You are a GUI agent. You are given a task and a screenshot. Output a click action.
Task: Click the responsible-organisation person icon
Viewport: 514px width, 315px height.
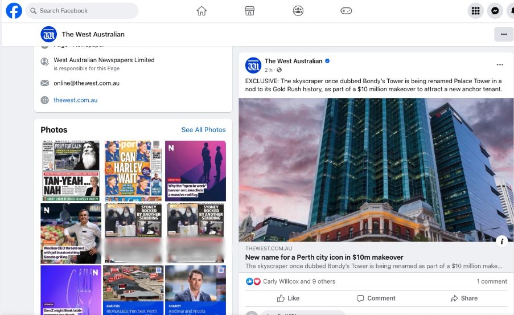(44, 62)
